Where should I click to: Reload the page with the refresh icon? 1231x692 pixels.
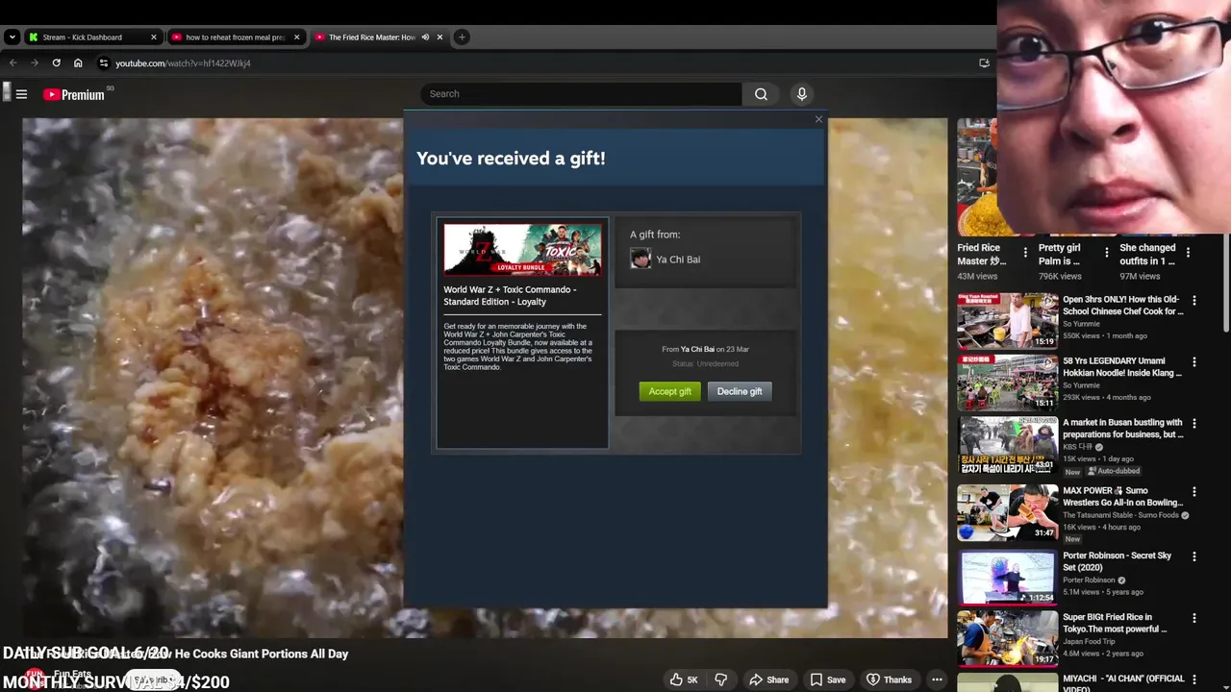(x=57, y=63)
